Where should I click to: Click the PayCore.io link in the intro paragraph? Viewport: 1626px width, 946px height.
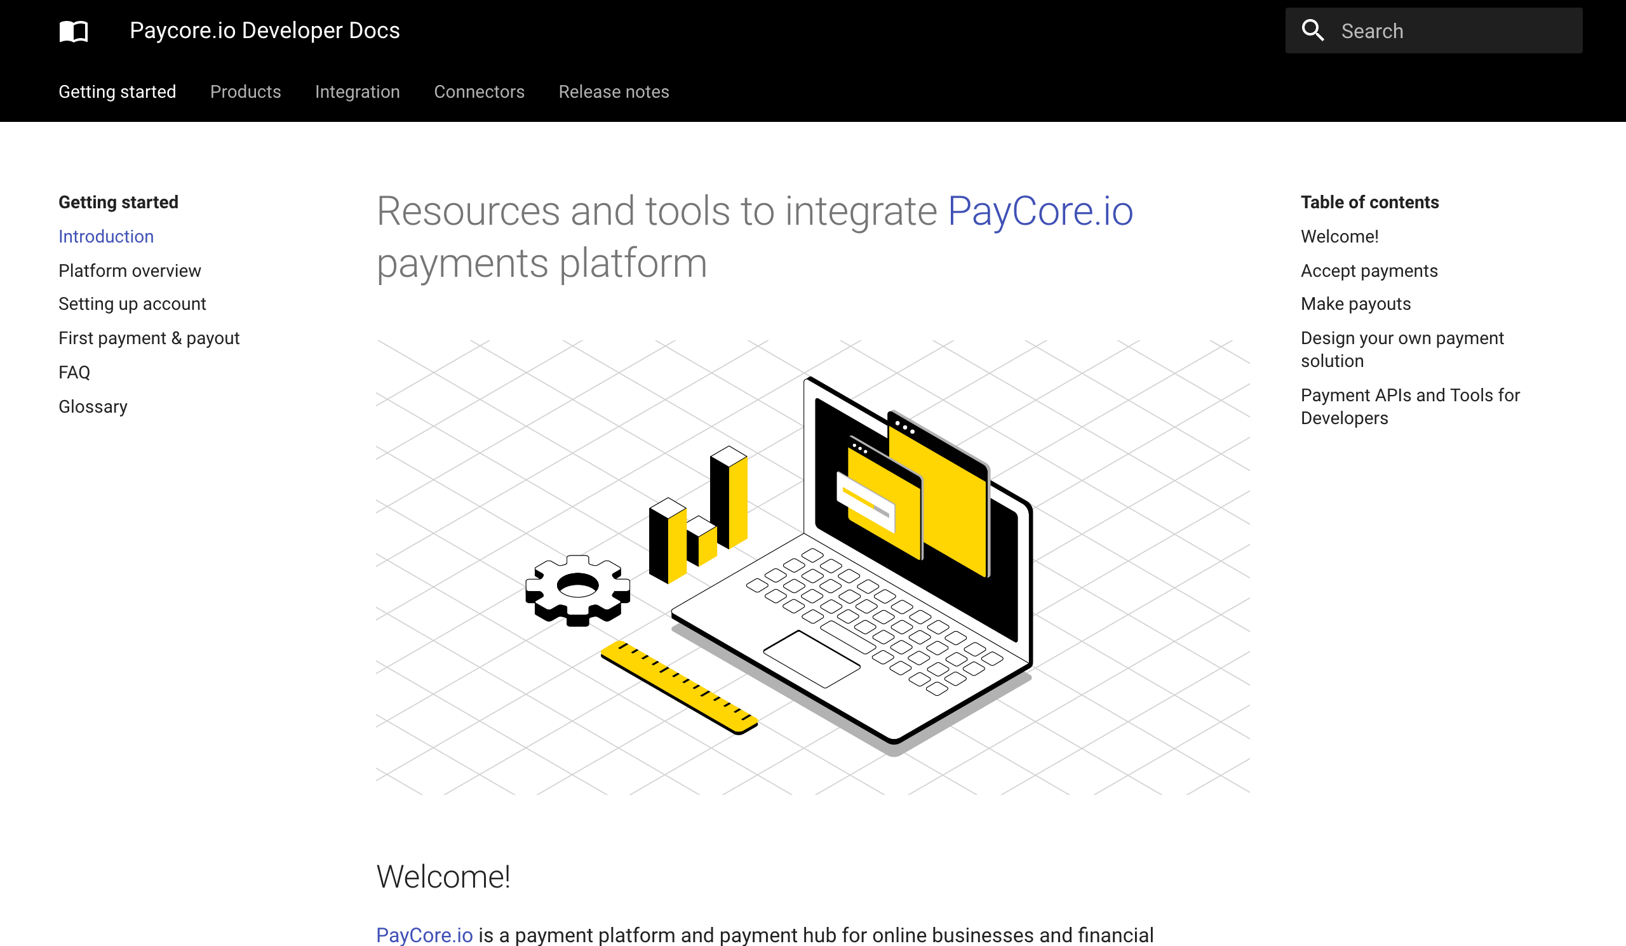[x=424, y=935]
